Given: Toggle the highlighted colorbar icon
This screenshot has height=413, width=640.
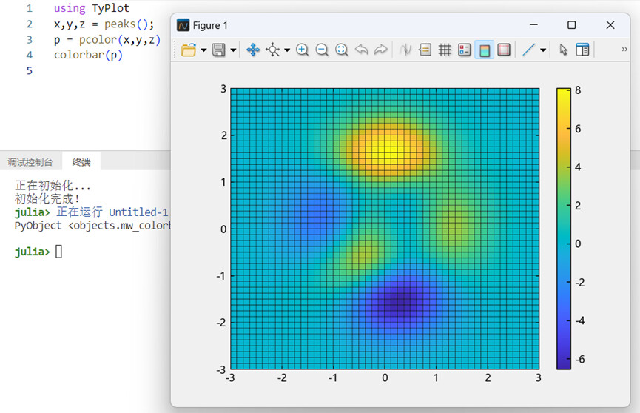Looking at the screenshot, I should pyautogui.click(x=485, y=50).
